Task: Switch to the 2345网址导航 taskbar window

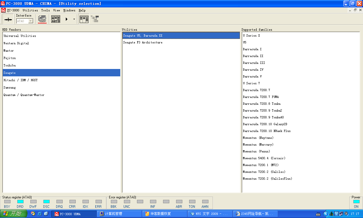Action: tap(256, 214)
